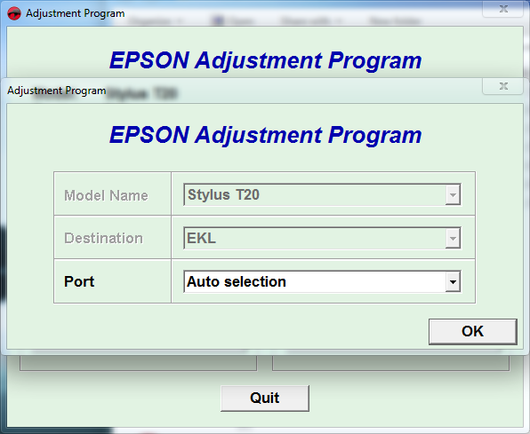Close the background Adjustment Program window
Screen dimensions: 530x434
coord(503,9)
